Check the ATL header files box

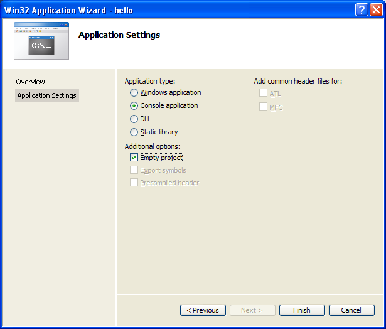point(263,93)
